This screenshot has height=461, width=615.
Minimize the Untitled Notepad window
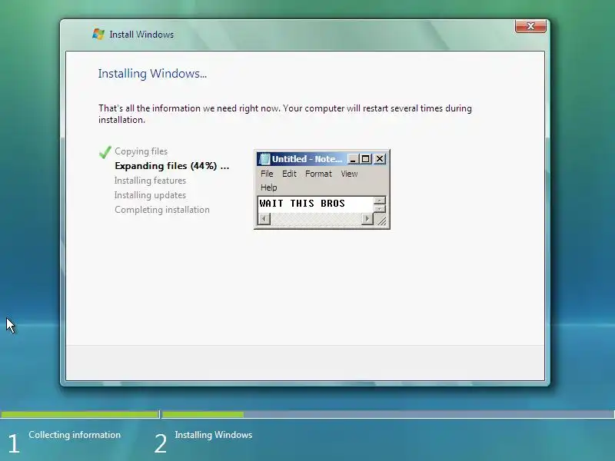354,159
